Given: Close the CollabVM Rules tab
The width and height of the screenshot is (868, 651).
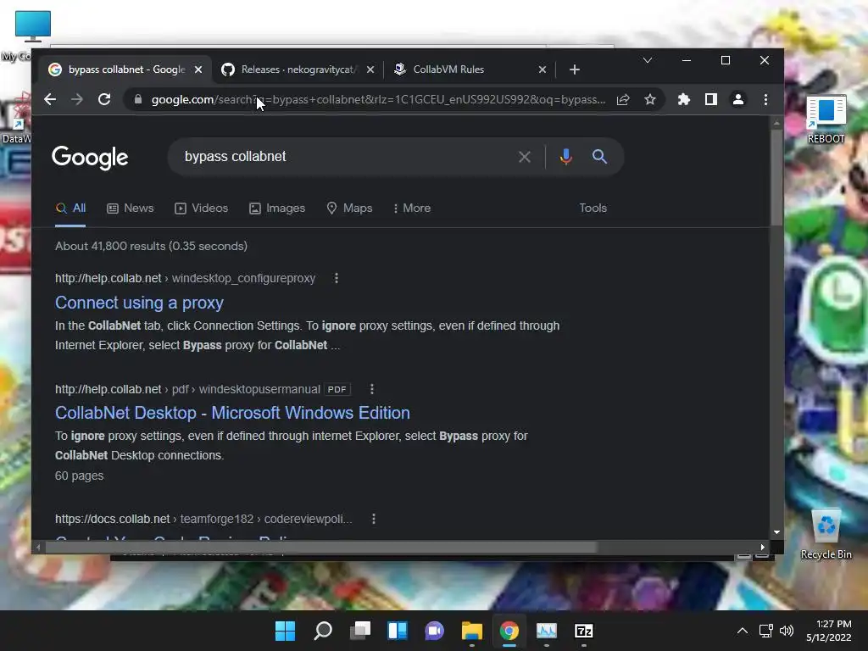Looking at the screenshot, I should (x=542, y=70).
